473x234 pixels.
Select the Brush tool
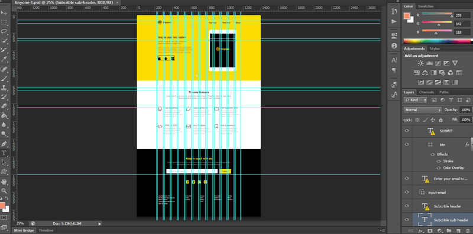click(4, 79)
